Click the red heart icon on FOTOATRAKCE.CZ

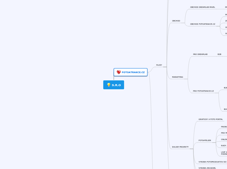[x=119, y=72]
